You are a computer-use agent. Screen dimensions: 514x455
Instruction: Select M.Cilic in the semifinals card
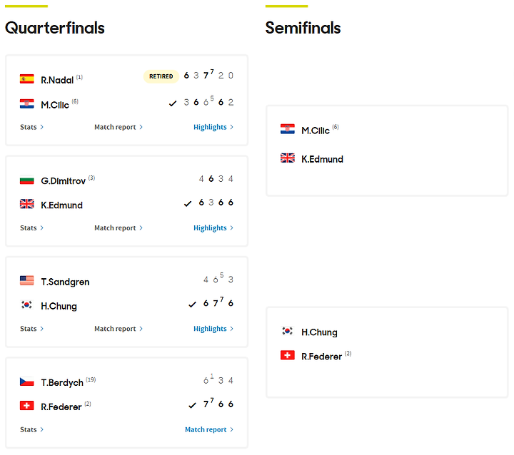pos(316,131)
